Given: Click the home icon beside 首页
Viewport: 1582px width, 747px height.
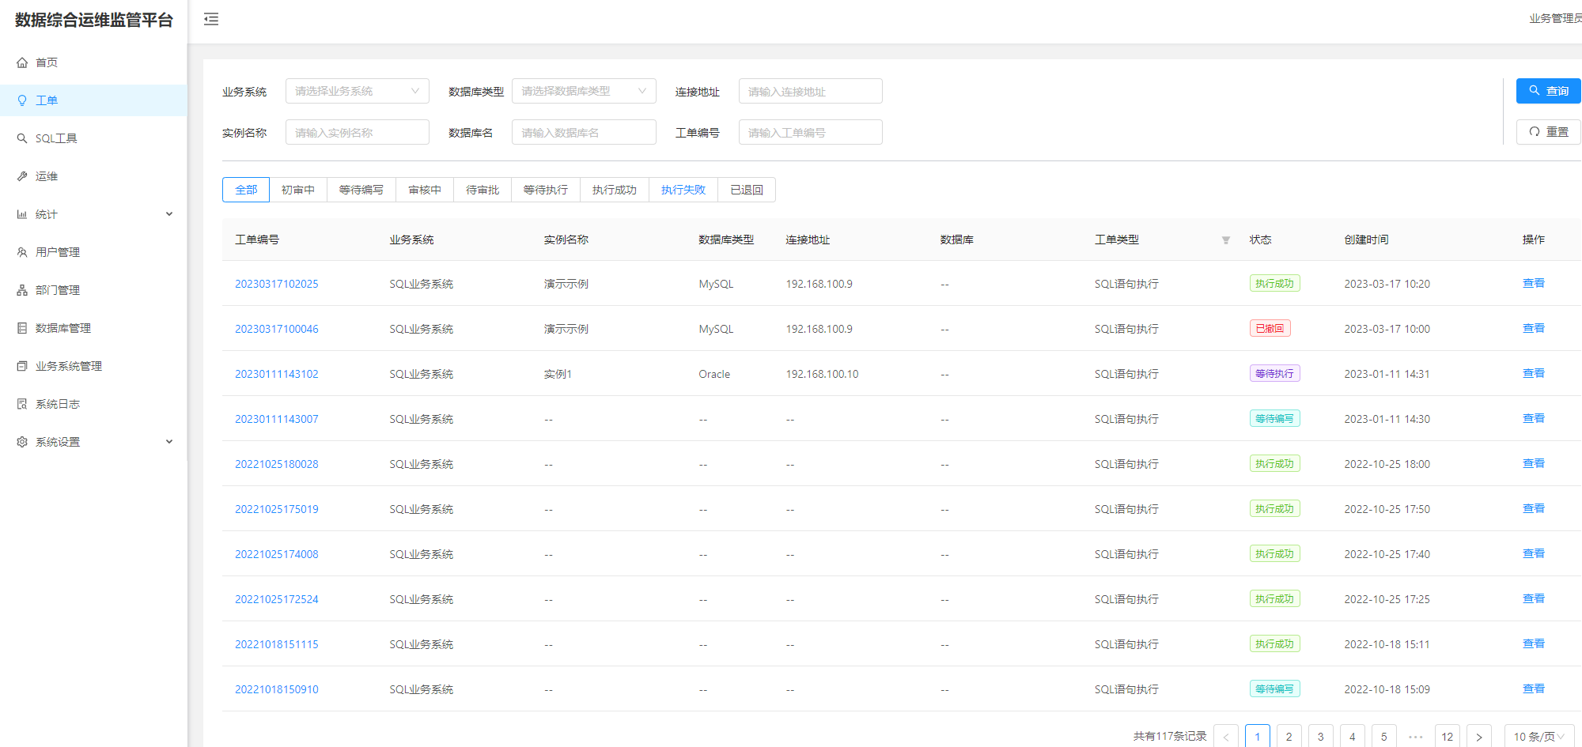Looking at the screenshot, I should point(22,62).
